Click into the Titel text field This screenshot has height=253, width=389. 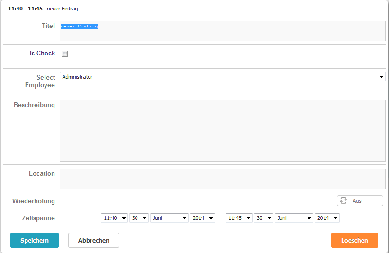pos(222,31)
